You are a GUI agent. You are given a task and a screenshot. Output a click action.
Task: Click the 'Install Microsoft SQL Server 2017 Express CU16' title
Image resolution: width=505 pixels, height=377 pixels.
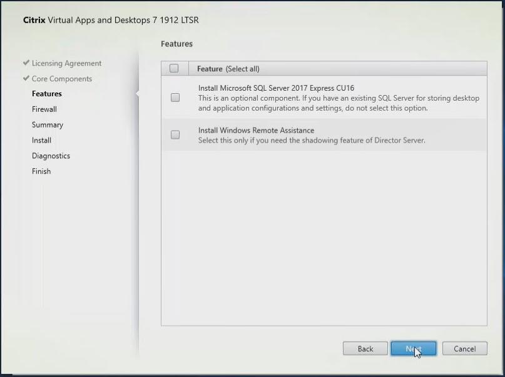[x=276, y=88]
